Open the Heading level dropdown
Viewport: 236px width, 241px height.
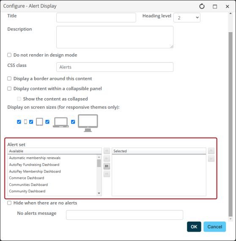187,18
